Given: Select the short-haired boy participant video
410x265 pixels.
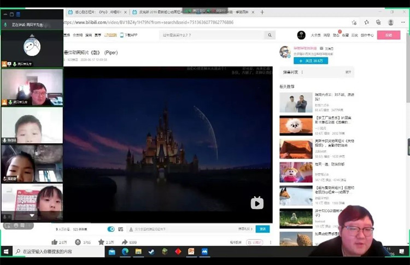Looking at the screenshot, I should tap(32, 125).
